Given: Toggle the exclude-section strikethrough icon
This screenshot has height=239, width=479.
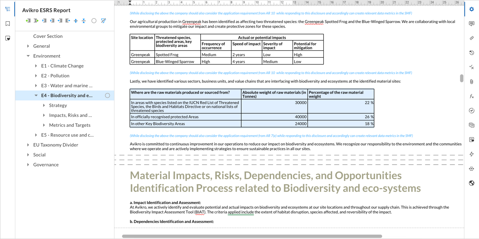Looking at the screenshot, I should click(x=103, y=21).
